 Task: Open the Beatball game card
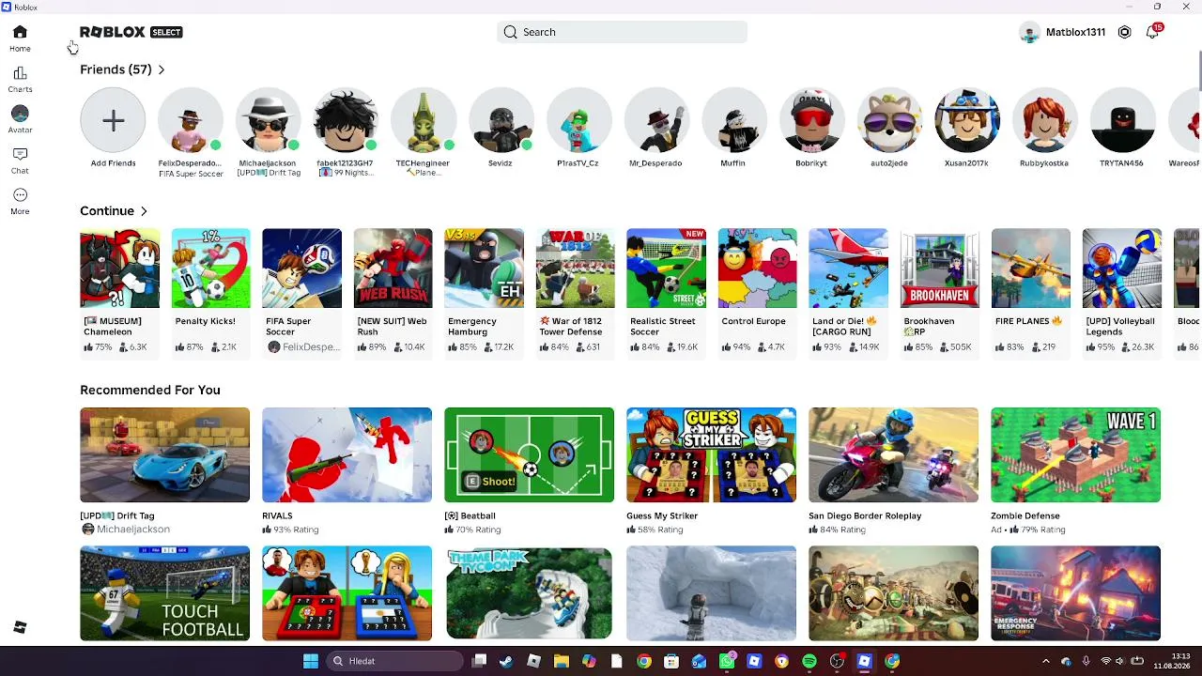click(x=529, y=455)
